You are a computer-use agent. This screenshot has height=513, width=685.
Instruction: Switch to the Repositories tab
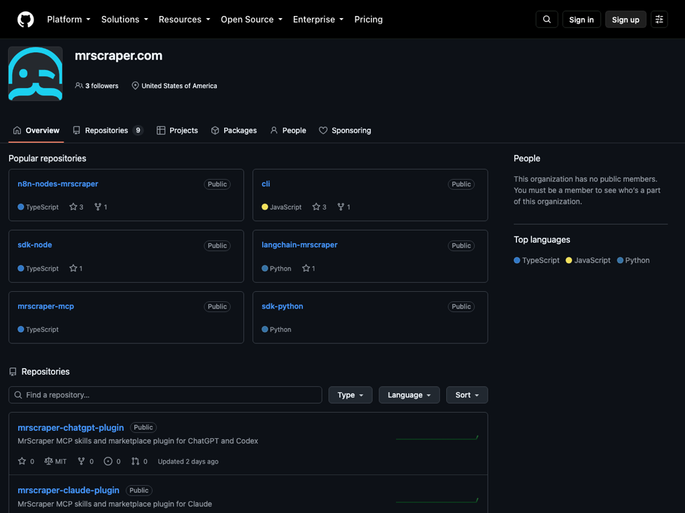(x=108, y=130)
